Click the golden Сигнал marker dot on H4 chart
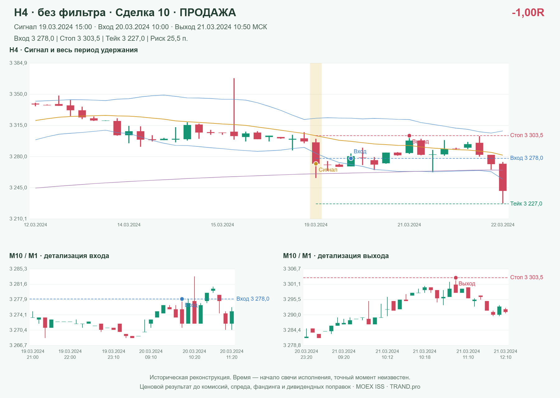 (316, 164)
